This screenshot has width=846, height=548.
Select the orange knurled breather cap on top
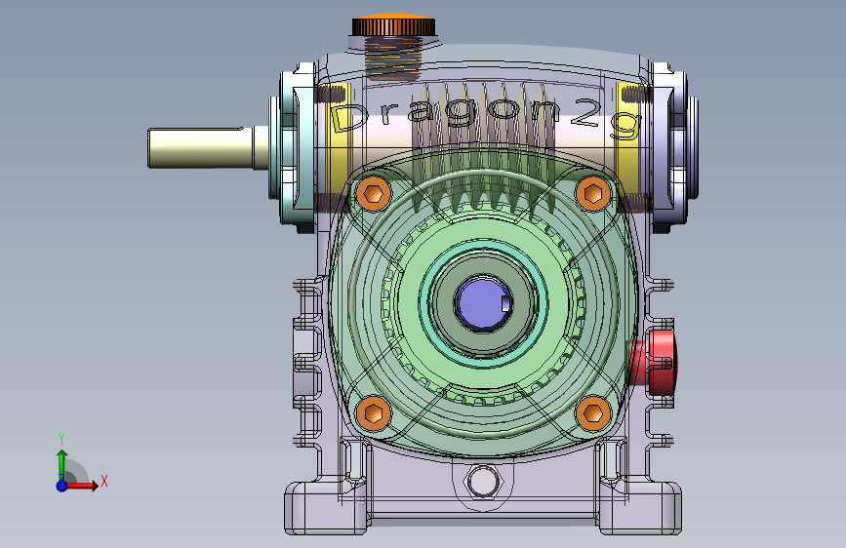[394, 26]
